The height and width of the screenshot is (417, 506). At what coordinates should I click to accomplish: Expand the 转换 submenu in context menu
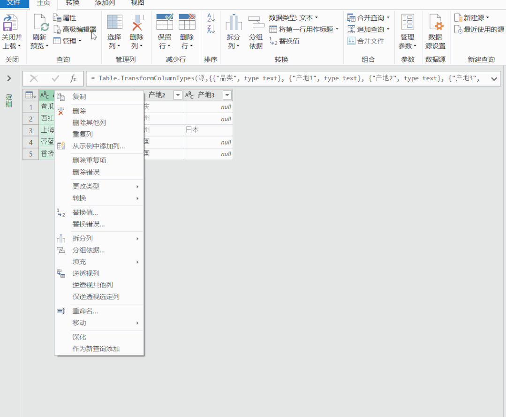tap(99, 198)
